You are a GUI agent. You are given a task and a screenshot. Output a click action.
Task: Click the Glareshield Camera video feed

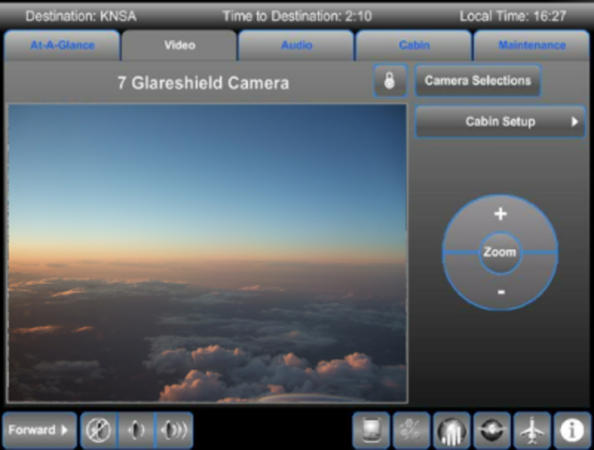[x=208, y=253]
